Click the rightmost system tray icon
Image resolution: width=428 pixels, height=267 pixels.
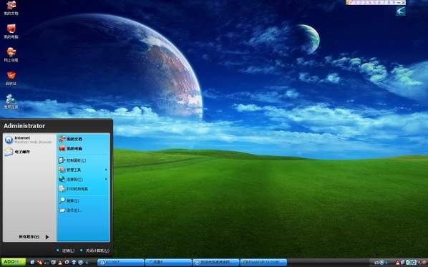pyautogui.click(x=424, y=263)
